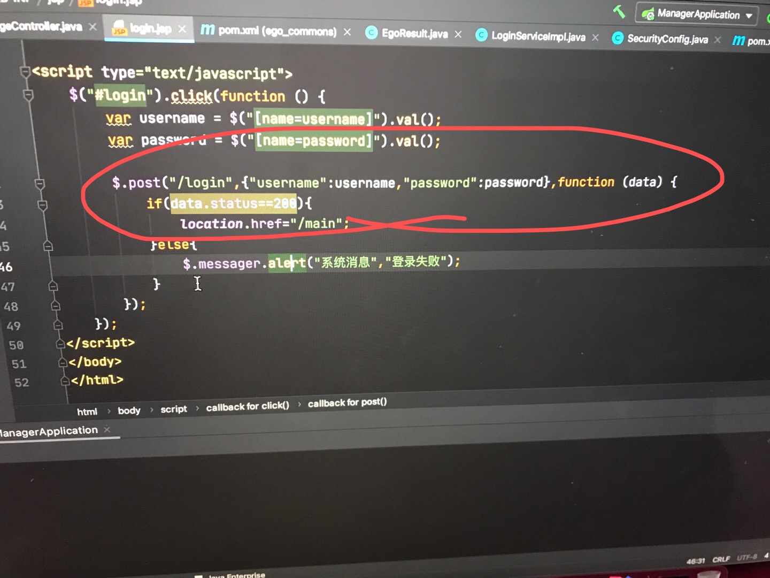Close the login.jsp tab

click(182, 29)
